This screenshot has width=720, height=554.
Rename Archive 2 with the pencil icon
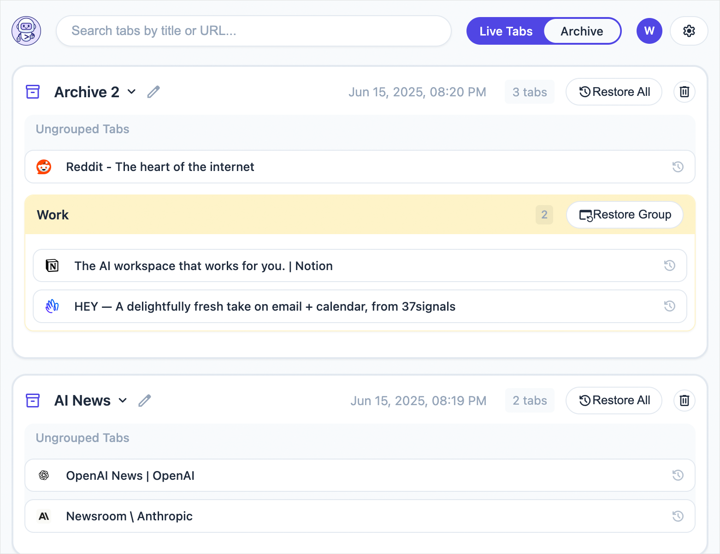pos(153,92)
